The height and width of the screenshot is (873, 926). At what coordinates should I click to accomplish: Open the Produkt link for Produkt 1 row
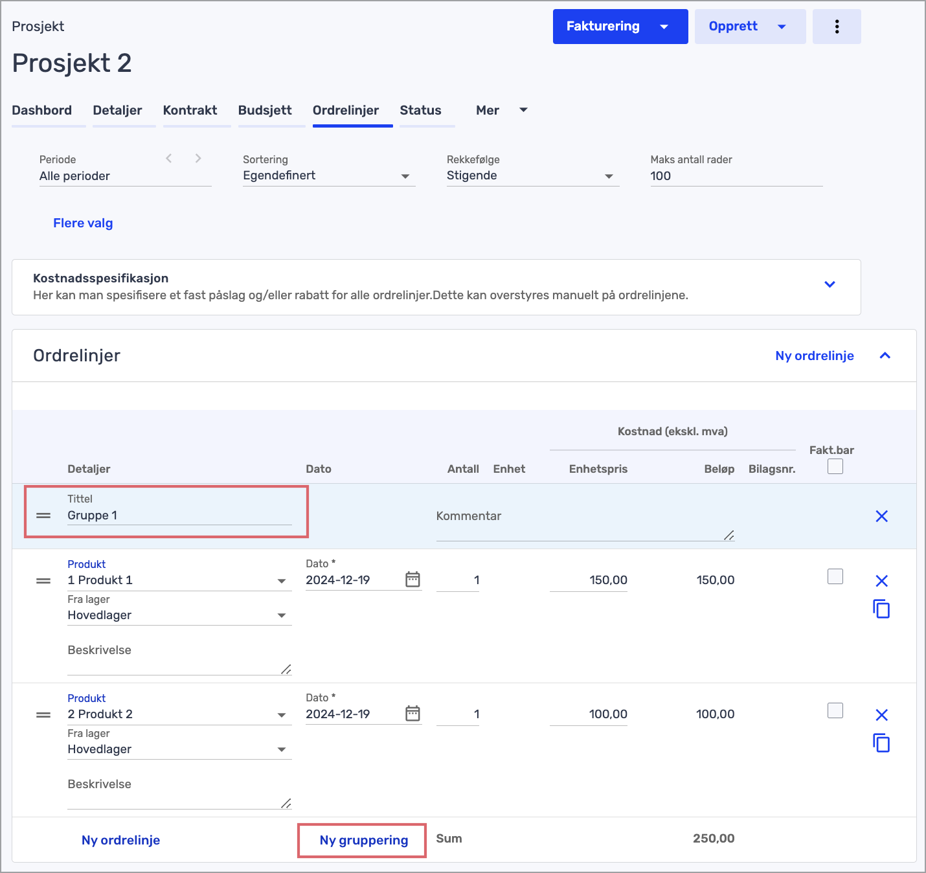click(x=87, y=564)
